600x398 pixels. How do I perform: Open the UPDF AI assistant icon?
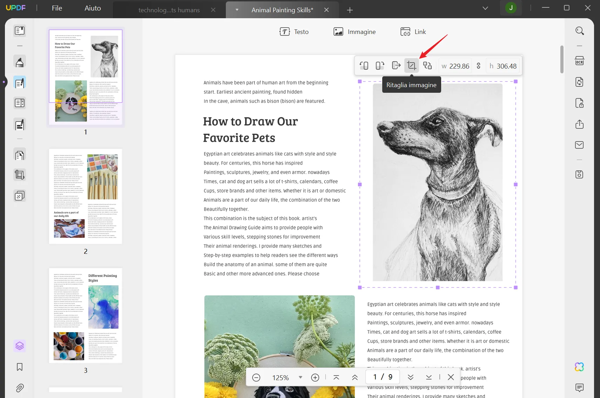coord(579,367)
